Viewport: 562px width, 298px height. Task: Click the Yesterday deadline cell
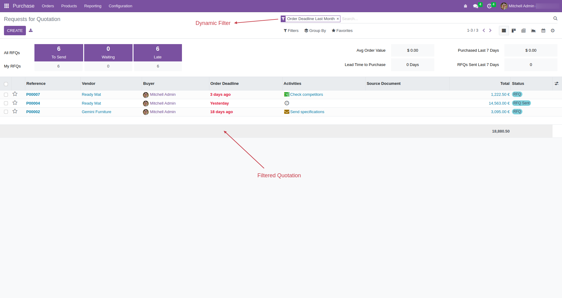(x=219, y=103)
